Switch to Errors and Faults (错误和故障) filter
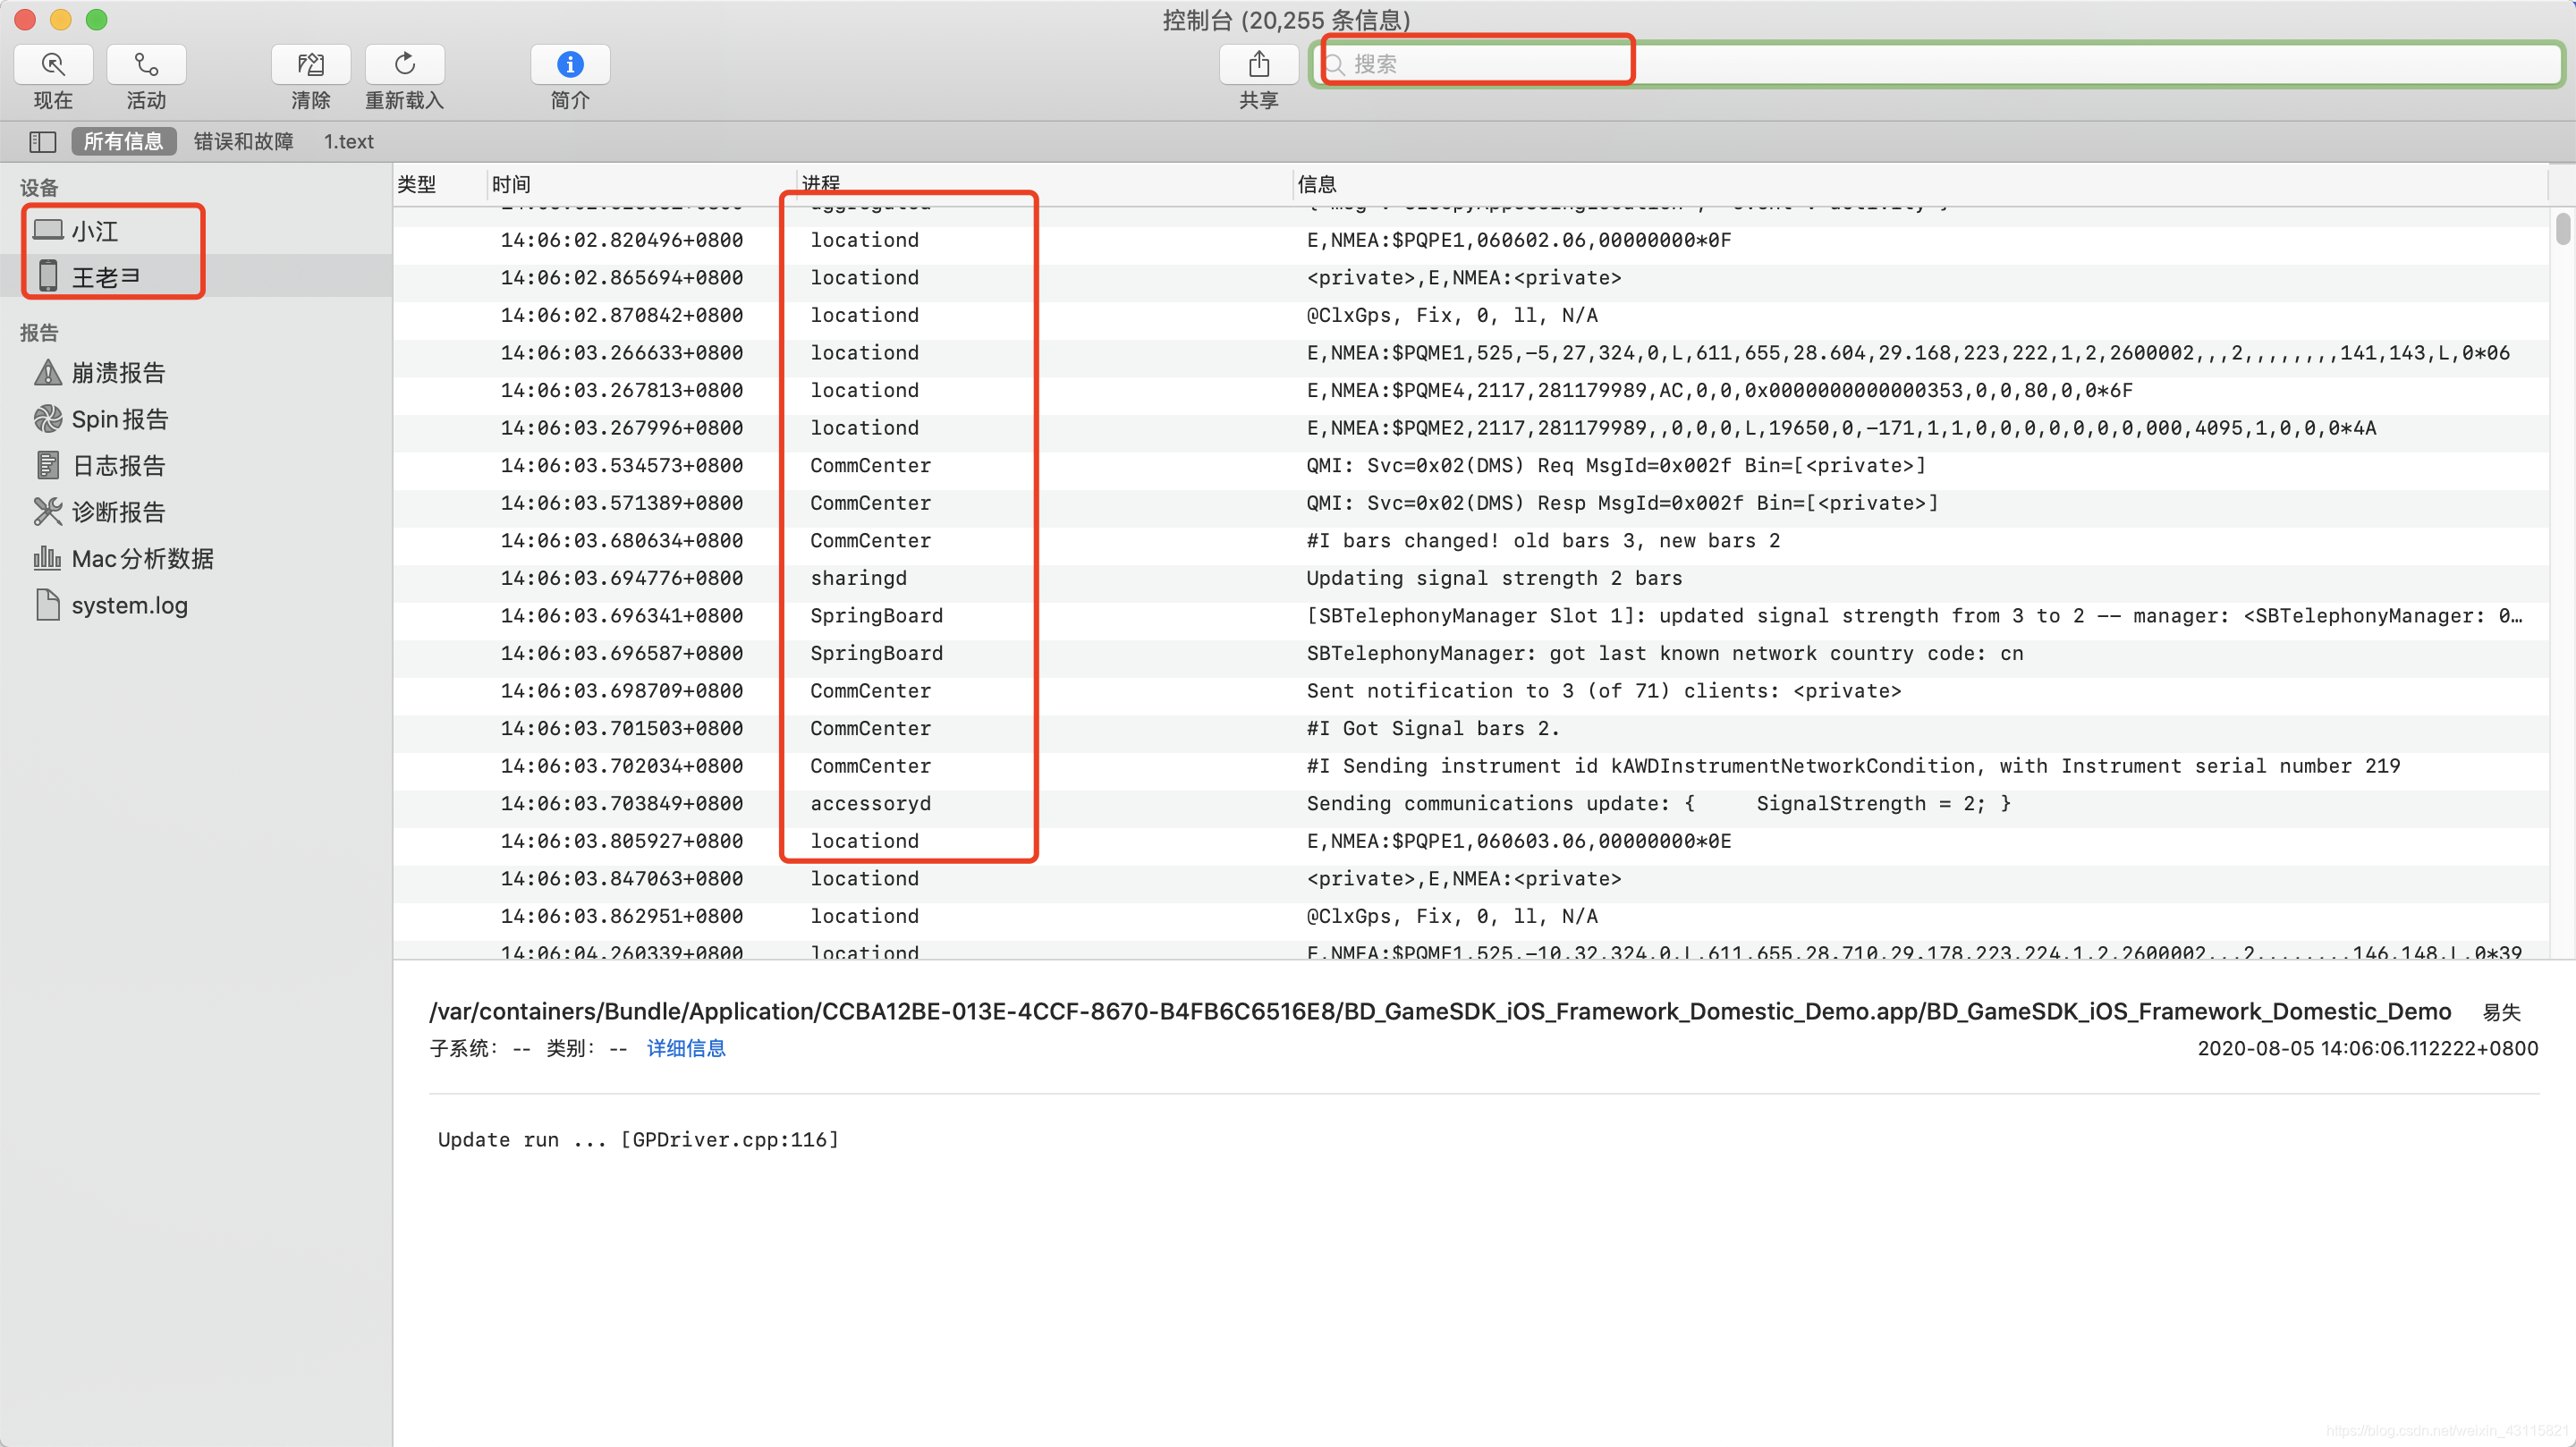The image size is (2576, 1447). (x=243, y=142)
